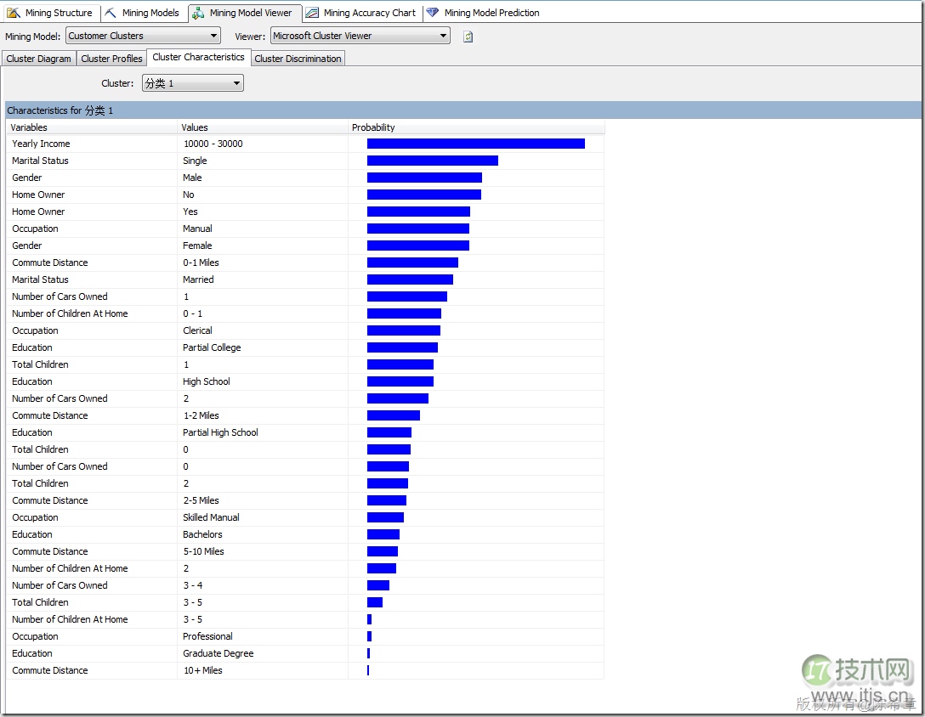Switch to the Cluster Diagram tab

coord(38,59)
